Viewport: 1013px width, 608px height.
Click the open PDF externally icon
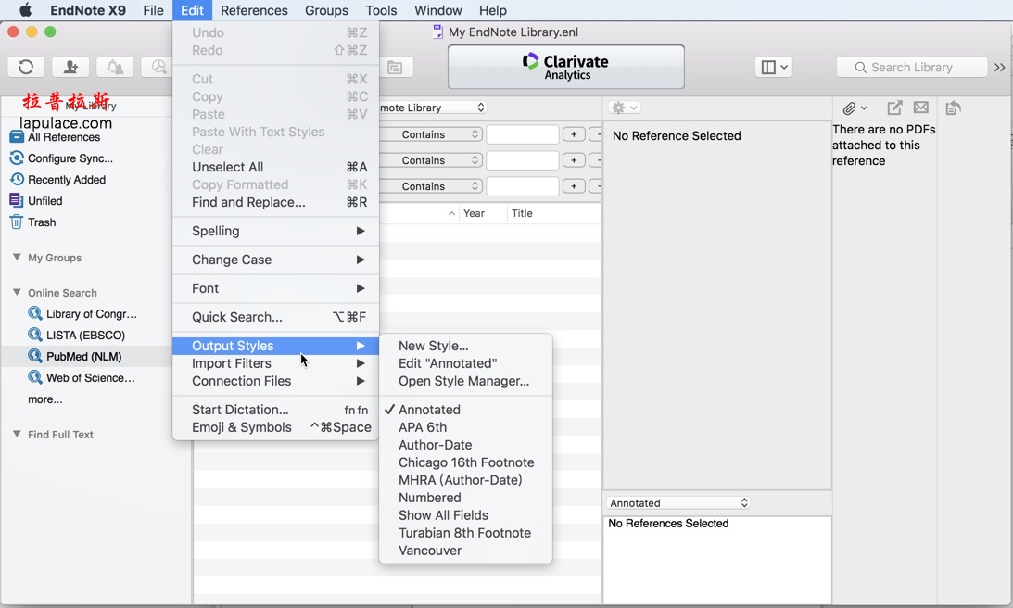click(x=894, y=108)
